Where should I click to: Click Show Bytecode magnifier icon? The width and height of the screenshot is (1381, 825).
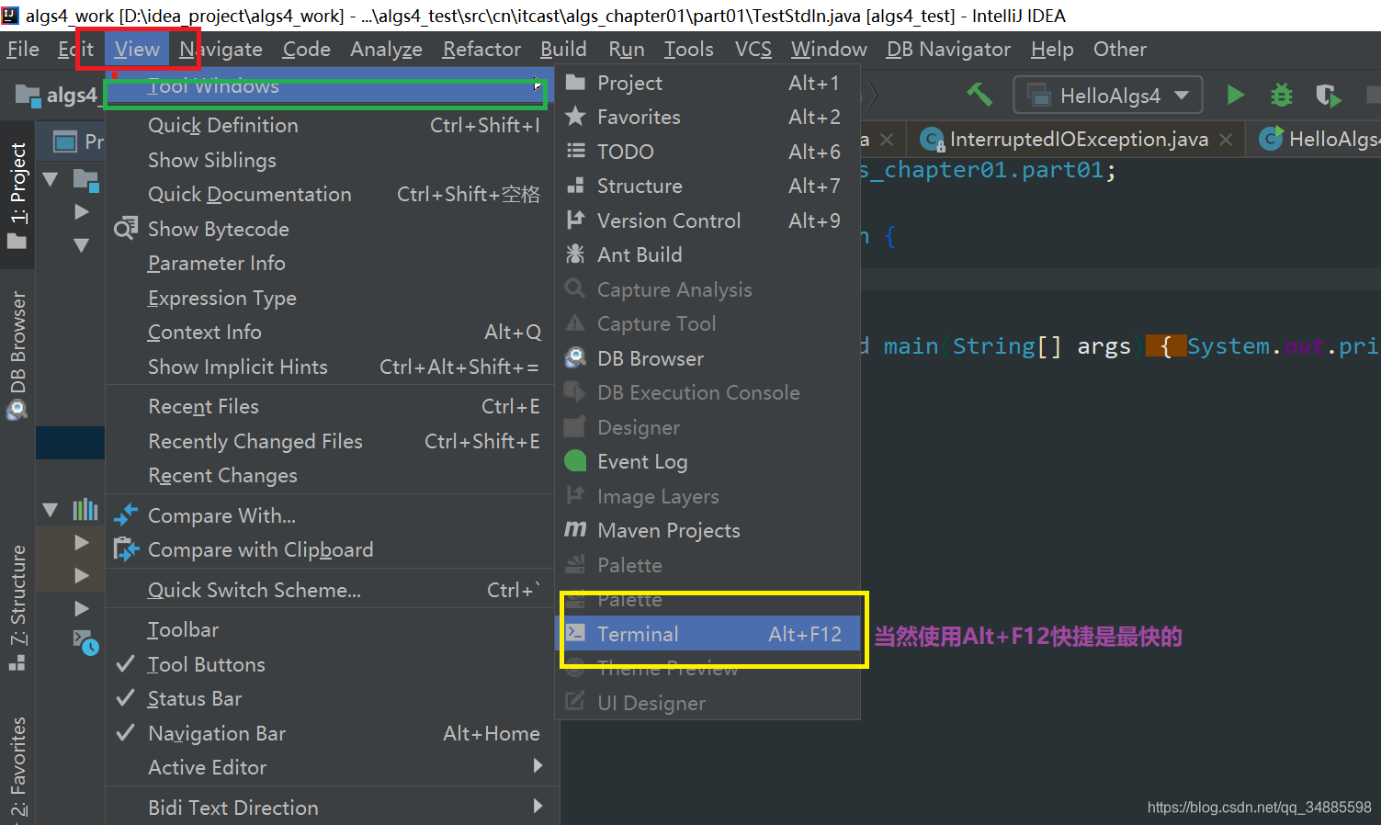(x=126, y=228)
